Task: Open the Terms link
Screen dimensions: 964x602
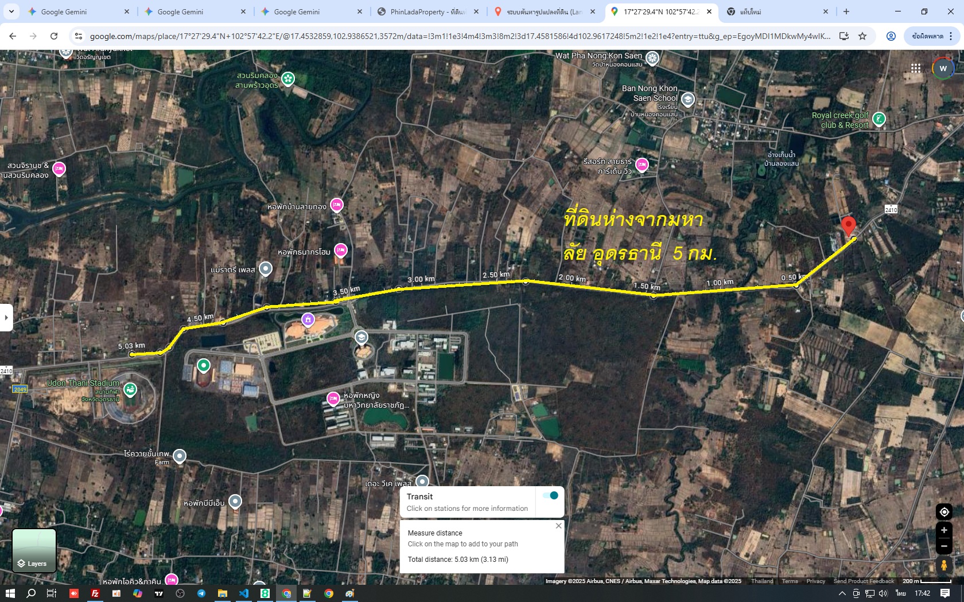Action: coord(790,581)
